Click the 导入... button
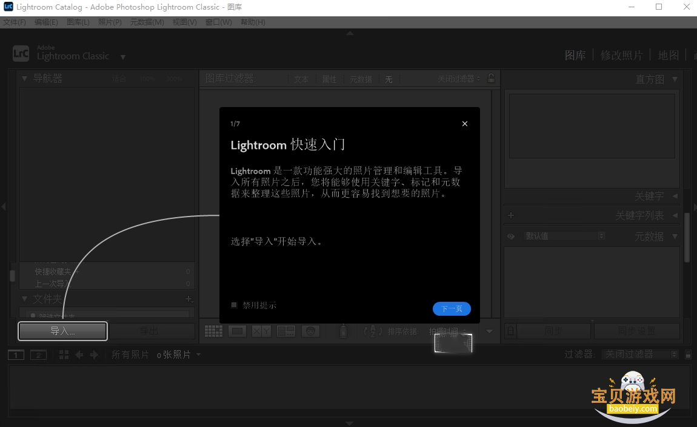The image size is (697, 427). [62, 331]
